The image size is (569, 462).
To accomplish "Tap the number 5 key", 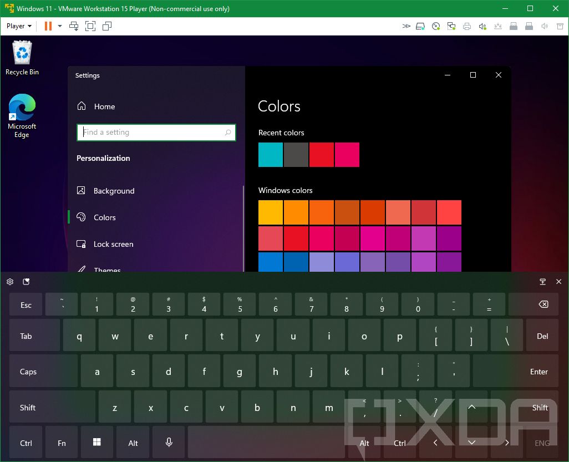I will point(240,304).
